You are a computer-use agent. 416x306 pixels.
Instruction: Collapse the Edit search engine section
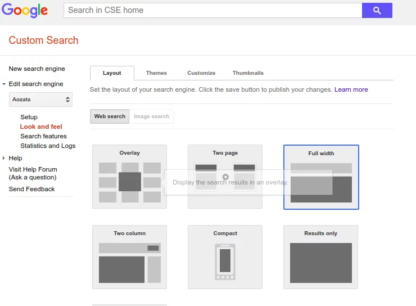click(4, 84)
